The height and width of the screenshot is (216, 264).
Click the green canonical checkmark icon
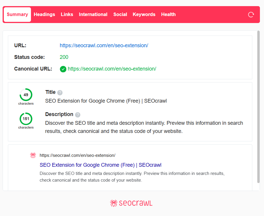(x=63, y=69)
